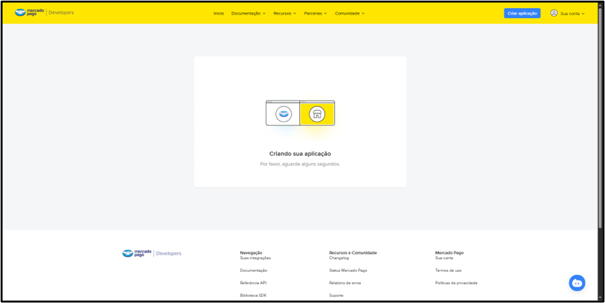Viewport: 605px width, 303px height.
Task: Open the Discord chat floating button
Action: (x=577, y=283)
